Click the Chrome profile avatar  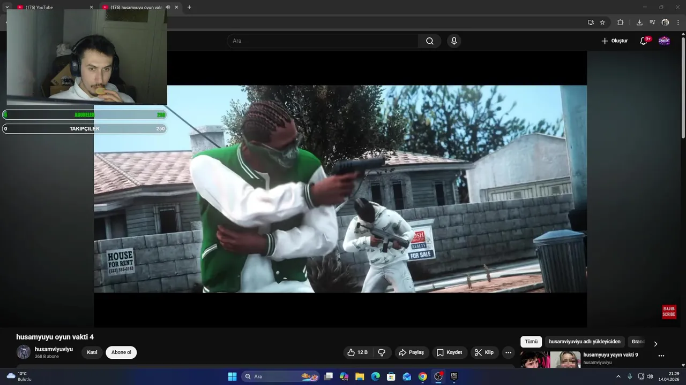pyautogui.click(x=665, y=22)
